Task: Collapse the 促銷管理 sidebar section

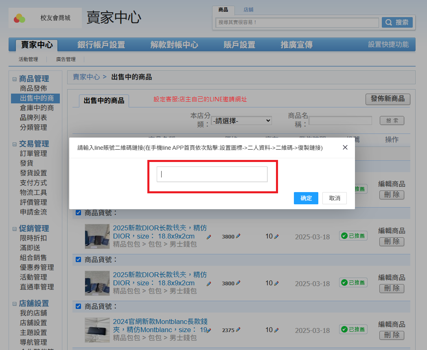Action: click(x=15, y=229)
